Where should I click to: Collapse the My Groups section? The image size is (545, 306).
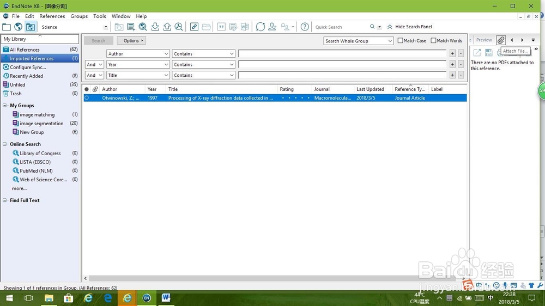[5, 105]
